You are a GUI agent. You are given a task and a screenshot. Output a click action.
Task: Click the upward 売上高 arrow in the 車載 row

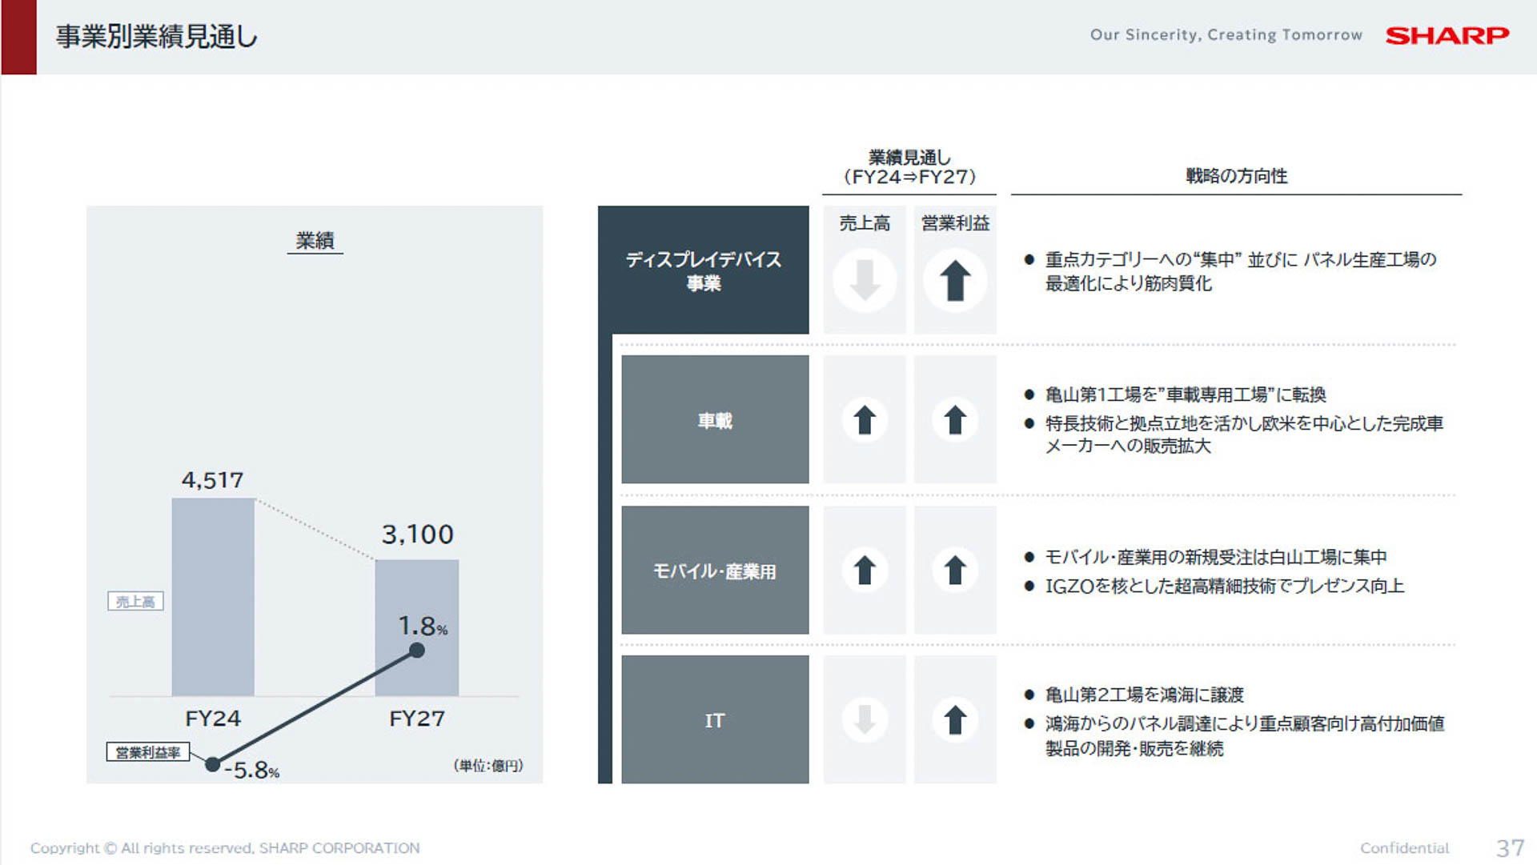coord(865,419)
